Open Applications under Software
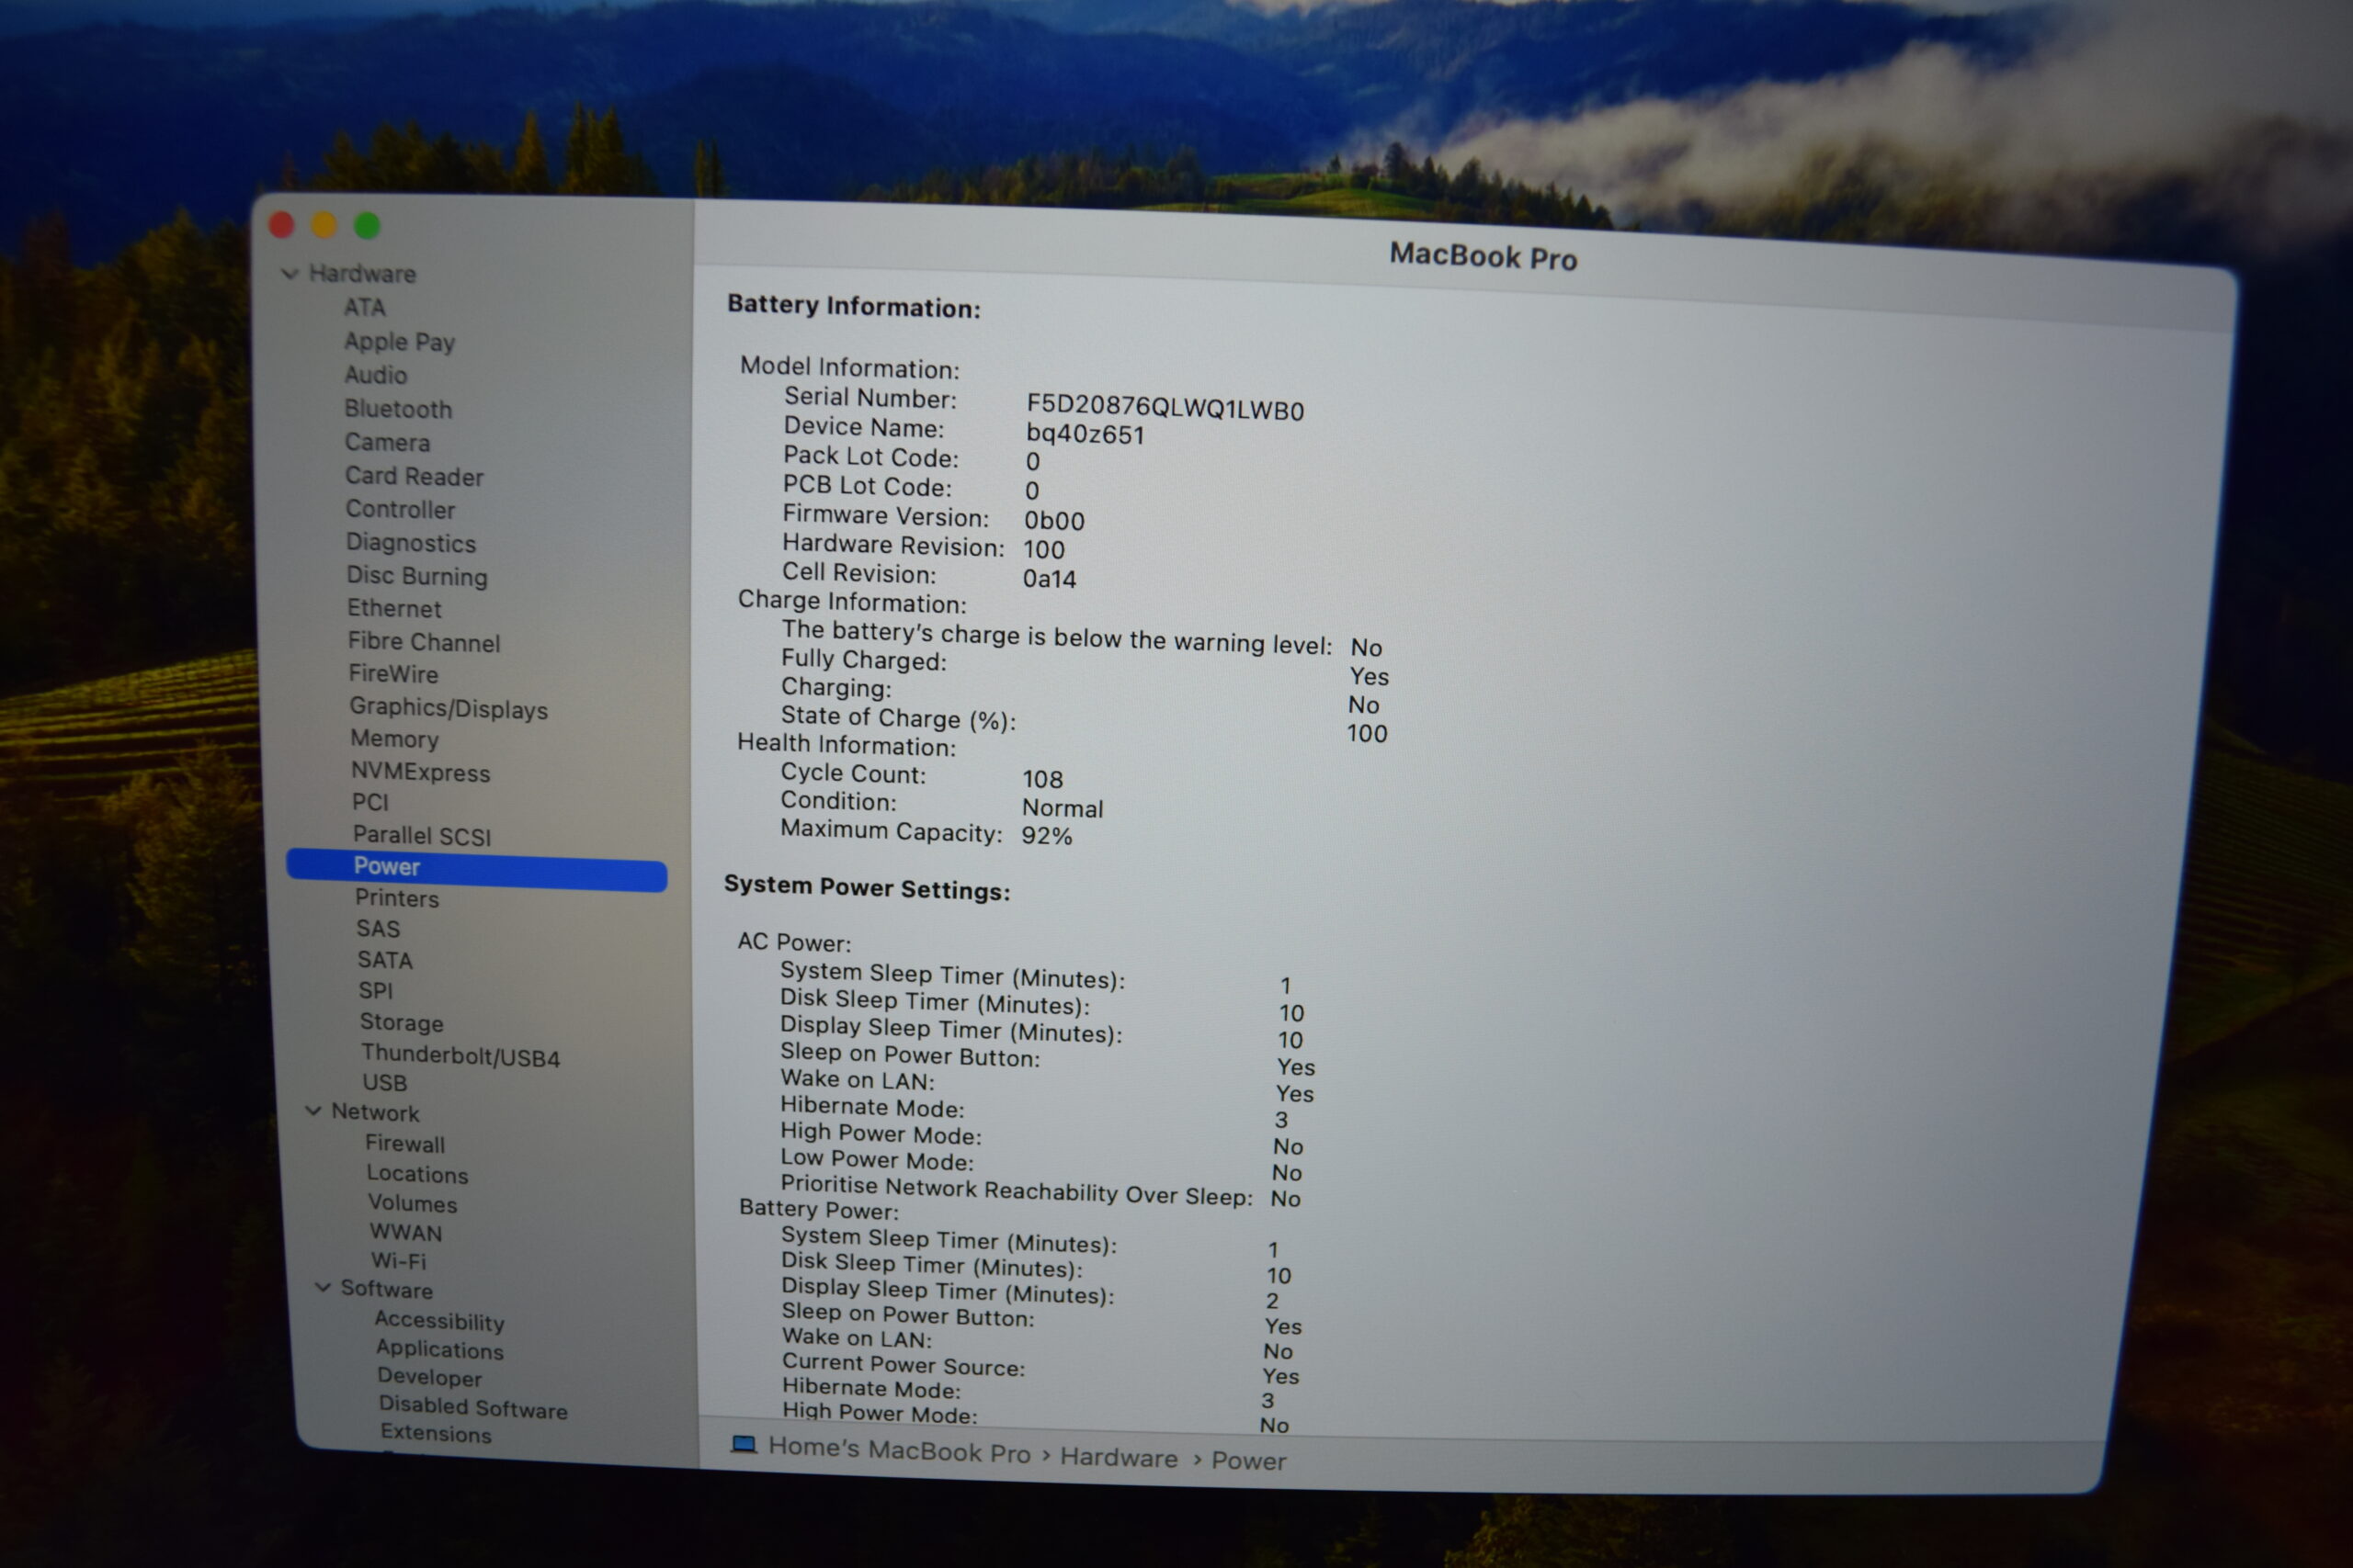Viewport: 2353px width, 1568px height. 439,1349
